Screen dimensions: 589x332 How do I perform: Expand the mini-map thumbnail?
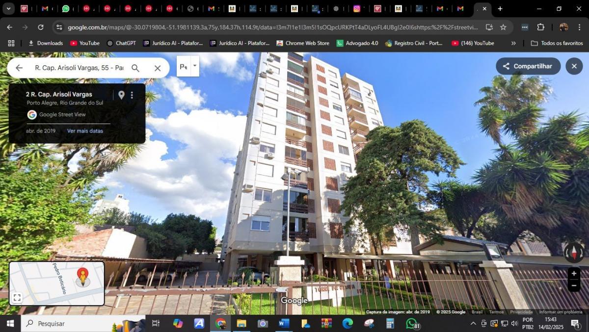(x=17, y=297)
